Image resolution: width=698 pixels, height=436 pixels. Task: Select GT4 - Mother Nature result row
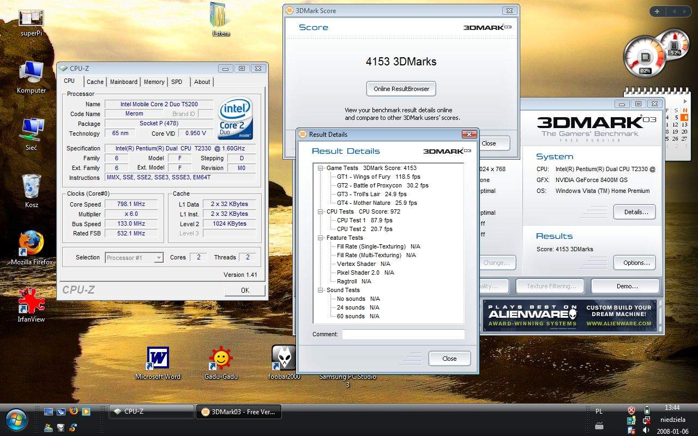click(x=377, y=203)
